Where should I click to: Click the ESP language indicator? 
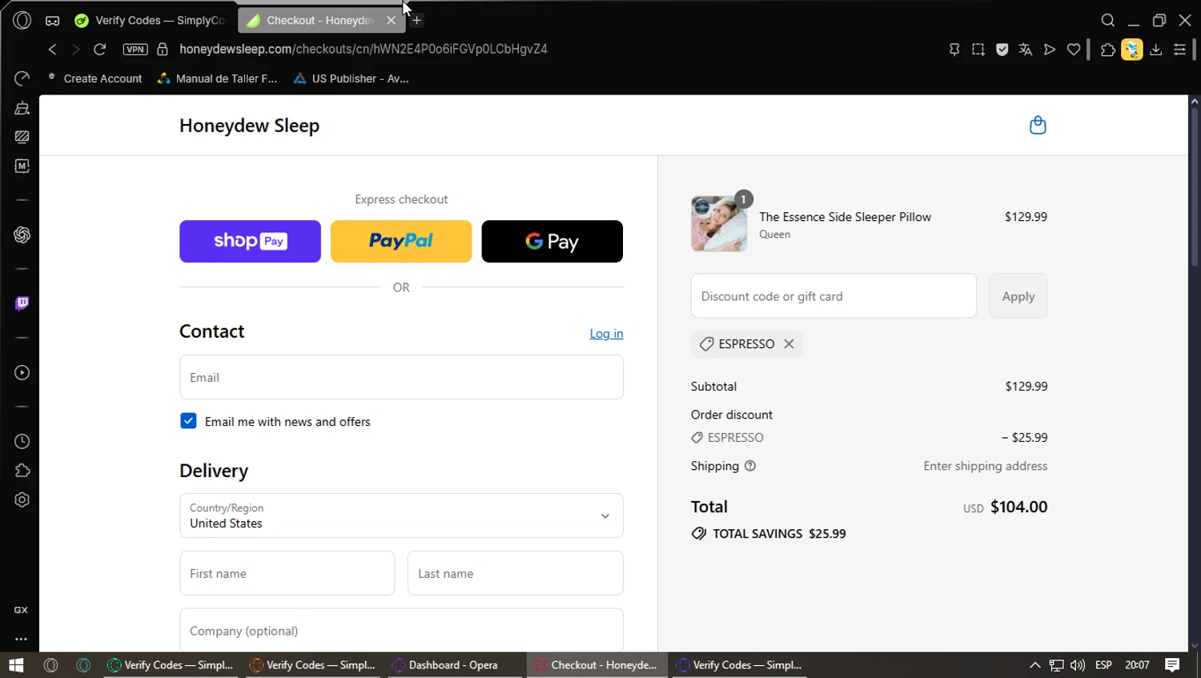[1103, 665]
